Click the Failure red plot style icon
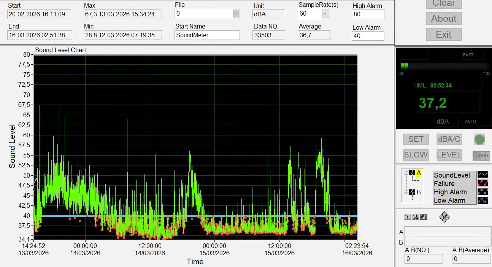This screenshot has width=492, height=267. (x=482, y=183)
